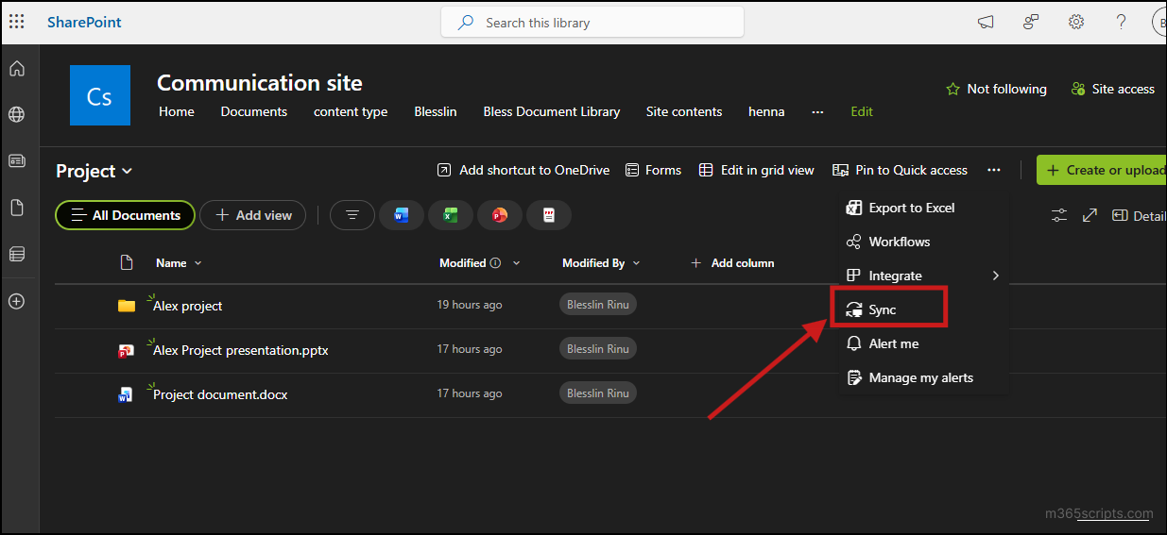Open the share/connections icon in header
This screenshot has width=1167, height=535.
coord(1031,22)
